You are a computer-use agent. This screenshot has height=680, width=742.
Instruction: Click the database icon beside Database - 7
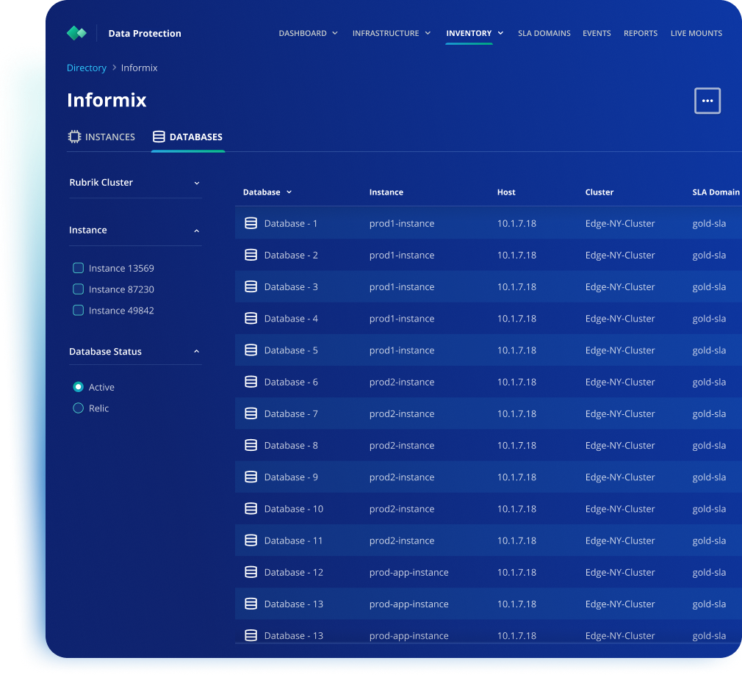click(252, 413)
